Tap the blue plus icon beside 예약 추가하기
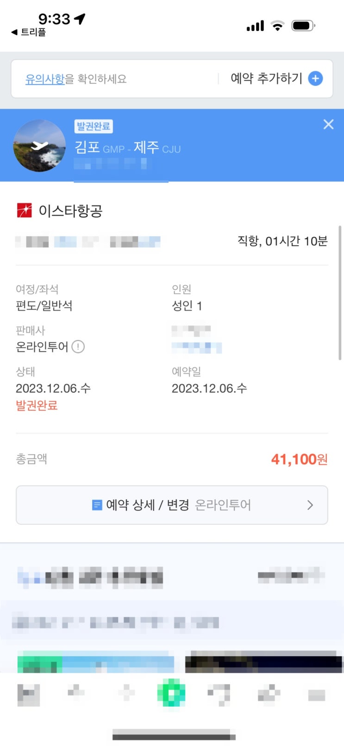 coord(315,79)
